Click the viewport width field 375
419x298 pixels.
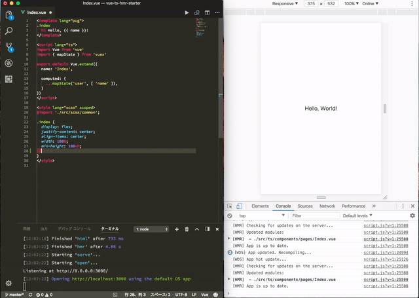click(x=311, y=4)
